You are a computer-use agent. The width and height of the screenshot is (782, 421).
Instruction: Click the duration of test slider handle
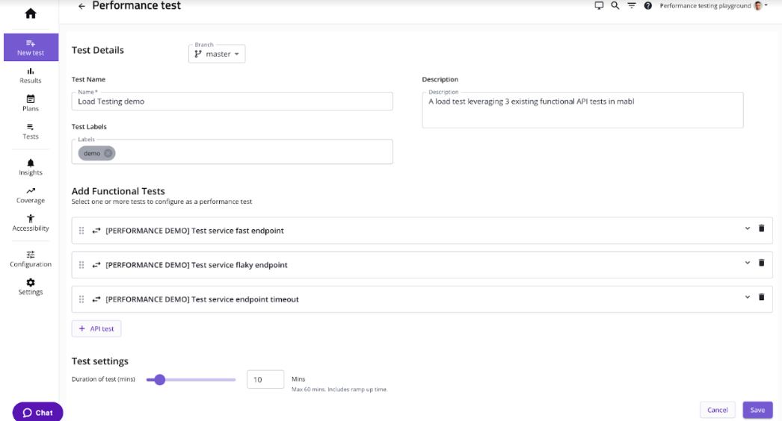click(x=159, y=380)
